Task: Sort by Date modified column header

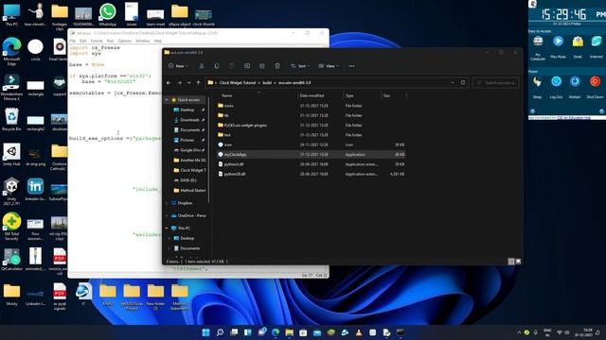Action: pyautogui.click(x=312, y=95)
